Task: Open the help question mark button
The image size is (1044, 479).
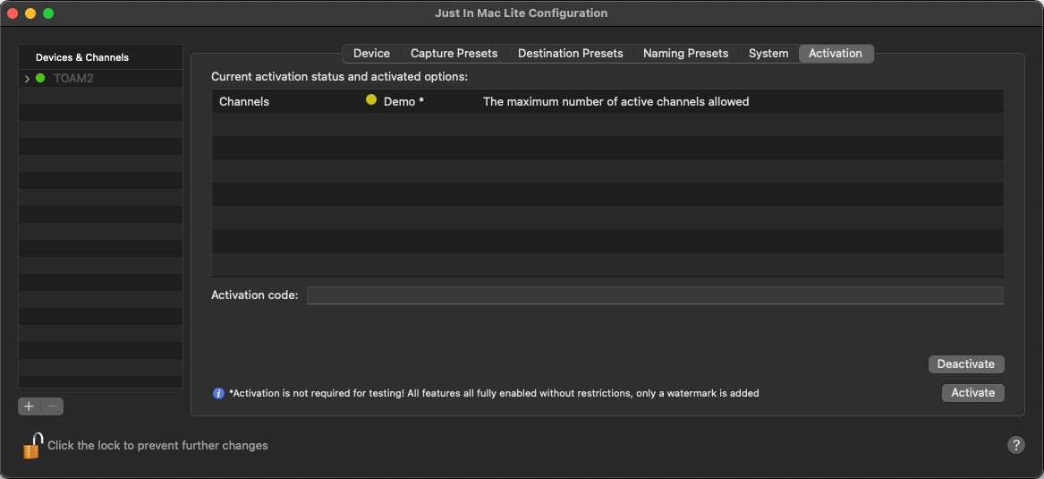Action: tap(1015, 445)
